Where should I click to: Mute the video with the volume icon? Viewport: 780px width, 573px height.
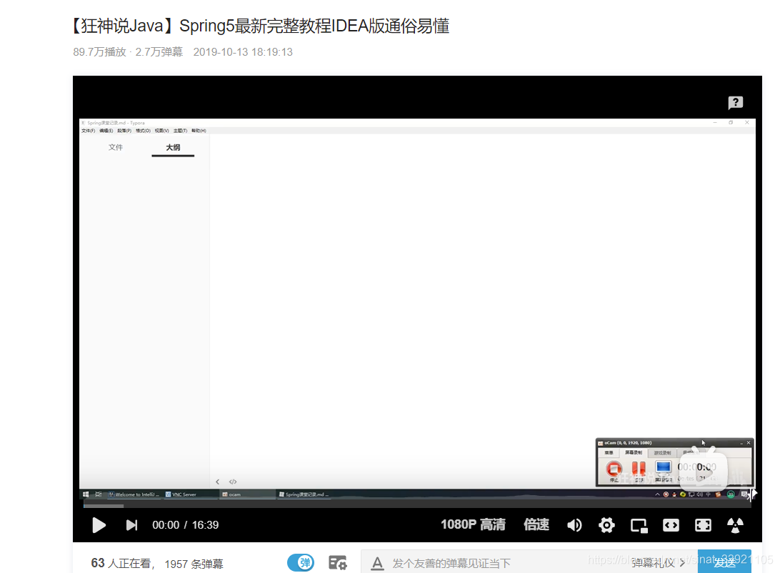pyautogui.click(x=574, y=525)
